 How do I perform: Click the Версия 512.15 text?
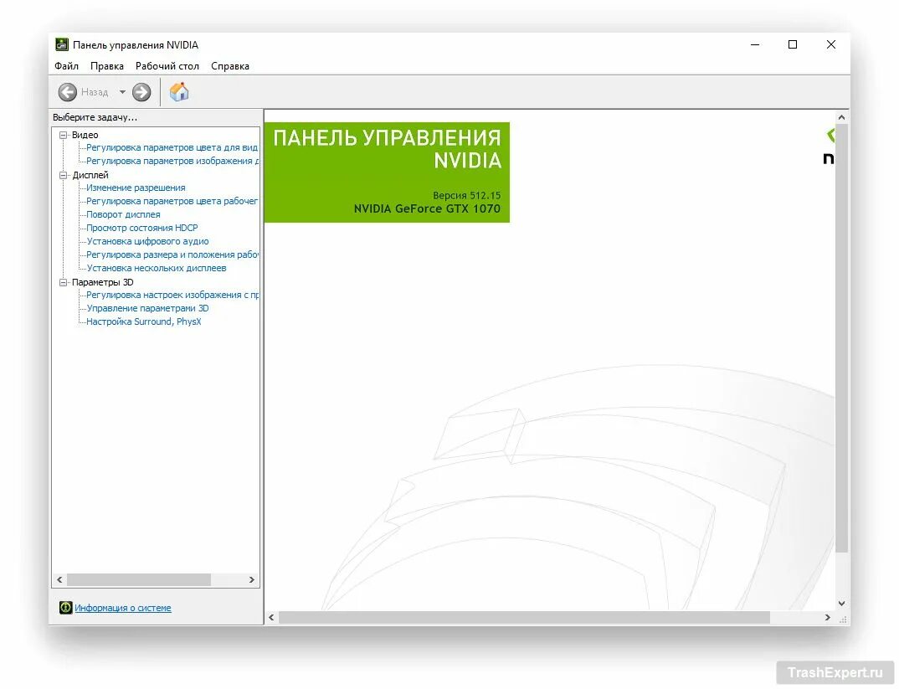467,195
